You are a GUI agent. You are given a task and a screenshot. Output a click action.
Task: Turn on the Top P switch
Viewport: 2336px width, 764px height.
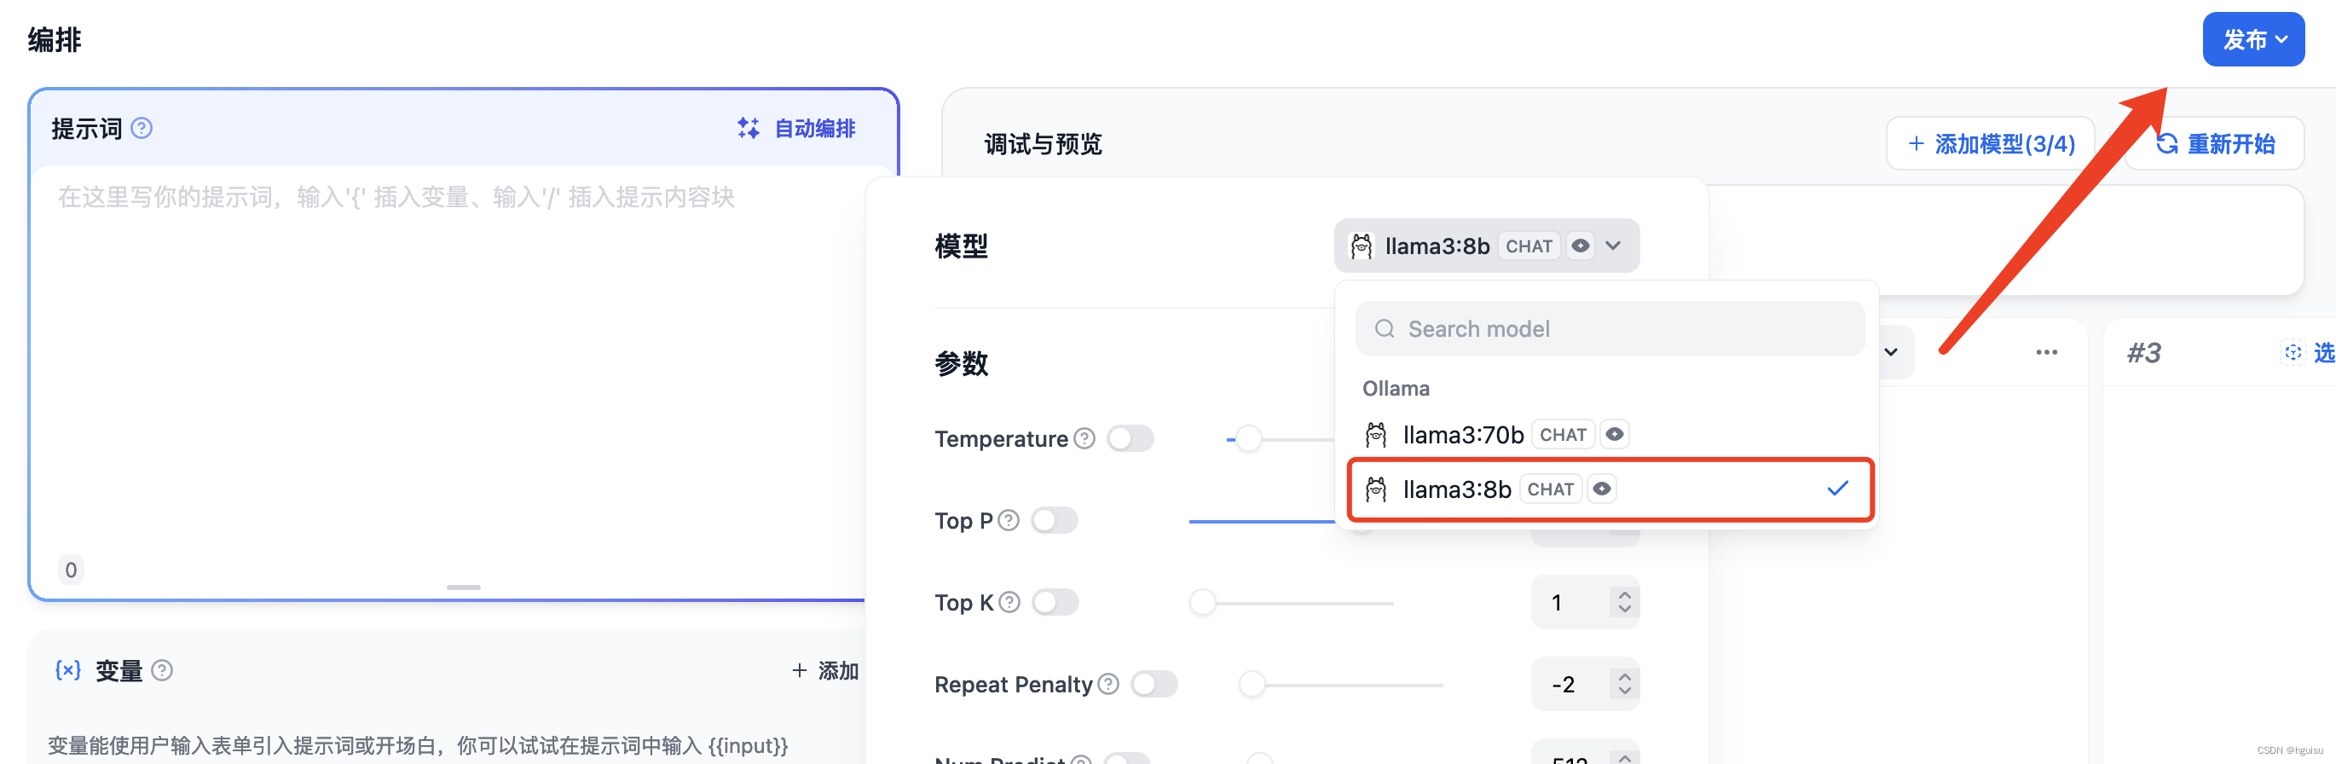(x=1054, y=521)
